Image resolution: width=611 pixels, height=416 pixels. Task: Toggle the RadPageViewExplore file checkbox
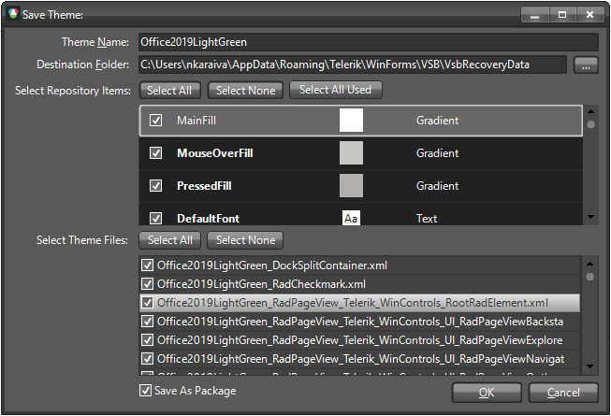pyautogui.click(x=147, y=340)
